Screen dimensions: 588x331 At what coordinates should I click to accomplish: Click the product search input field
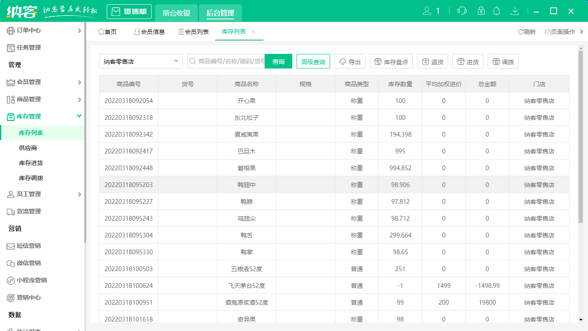click(x=230, y=62)
